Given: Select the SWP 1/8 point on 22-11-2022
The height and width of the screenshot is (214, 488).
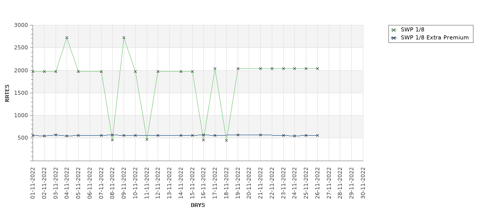Looking at the screenshot, I should [272, 68].
